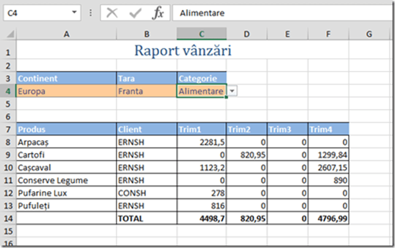The height and width of the screenshot is (248, 395).
Task: Select row 7 header
Action: click(x=8, y=129)
